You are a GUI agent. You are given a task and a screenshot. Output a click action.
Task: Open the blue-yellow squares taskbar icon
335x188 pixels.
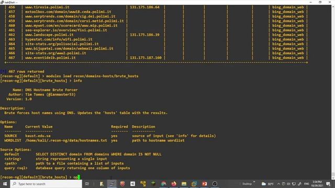194,184
